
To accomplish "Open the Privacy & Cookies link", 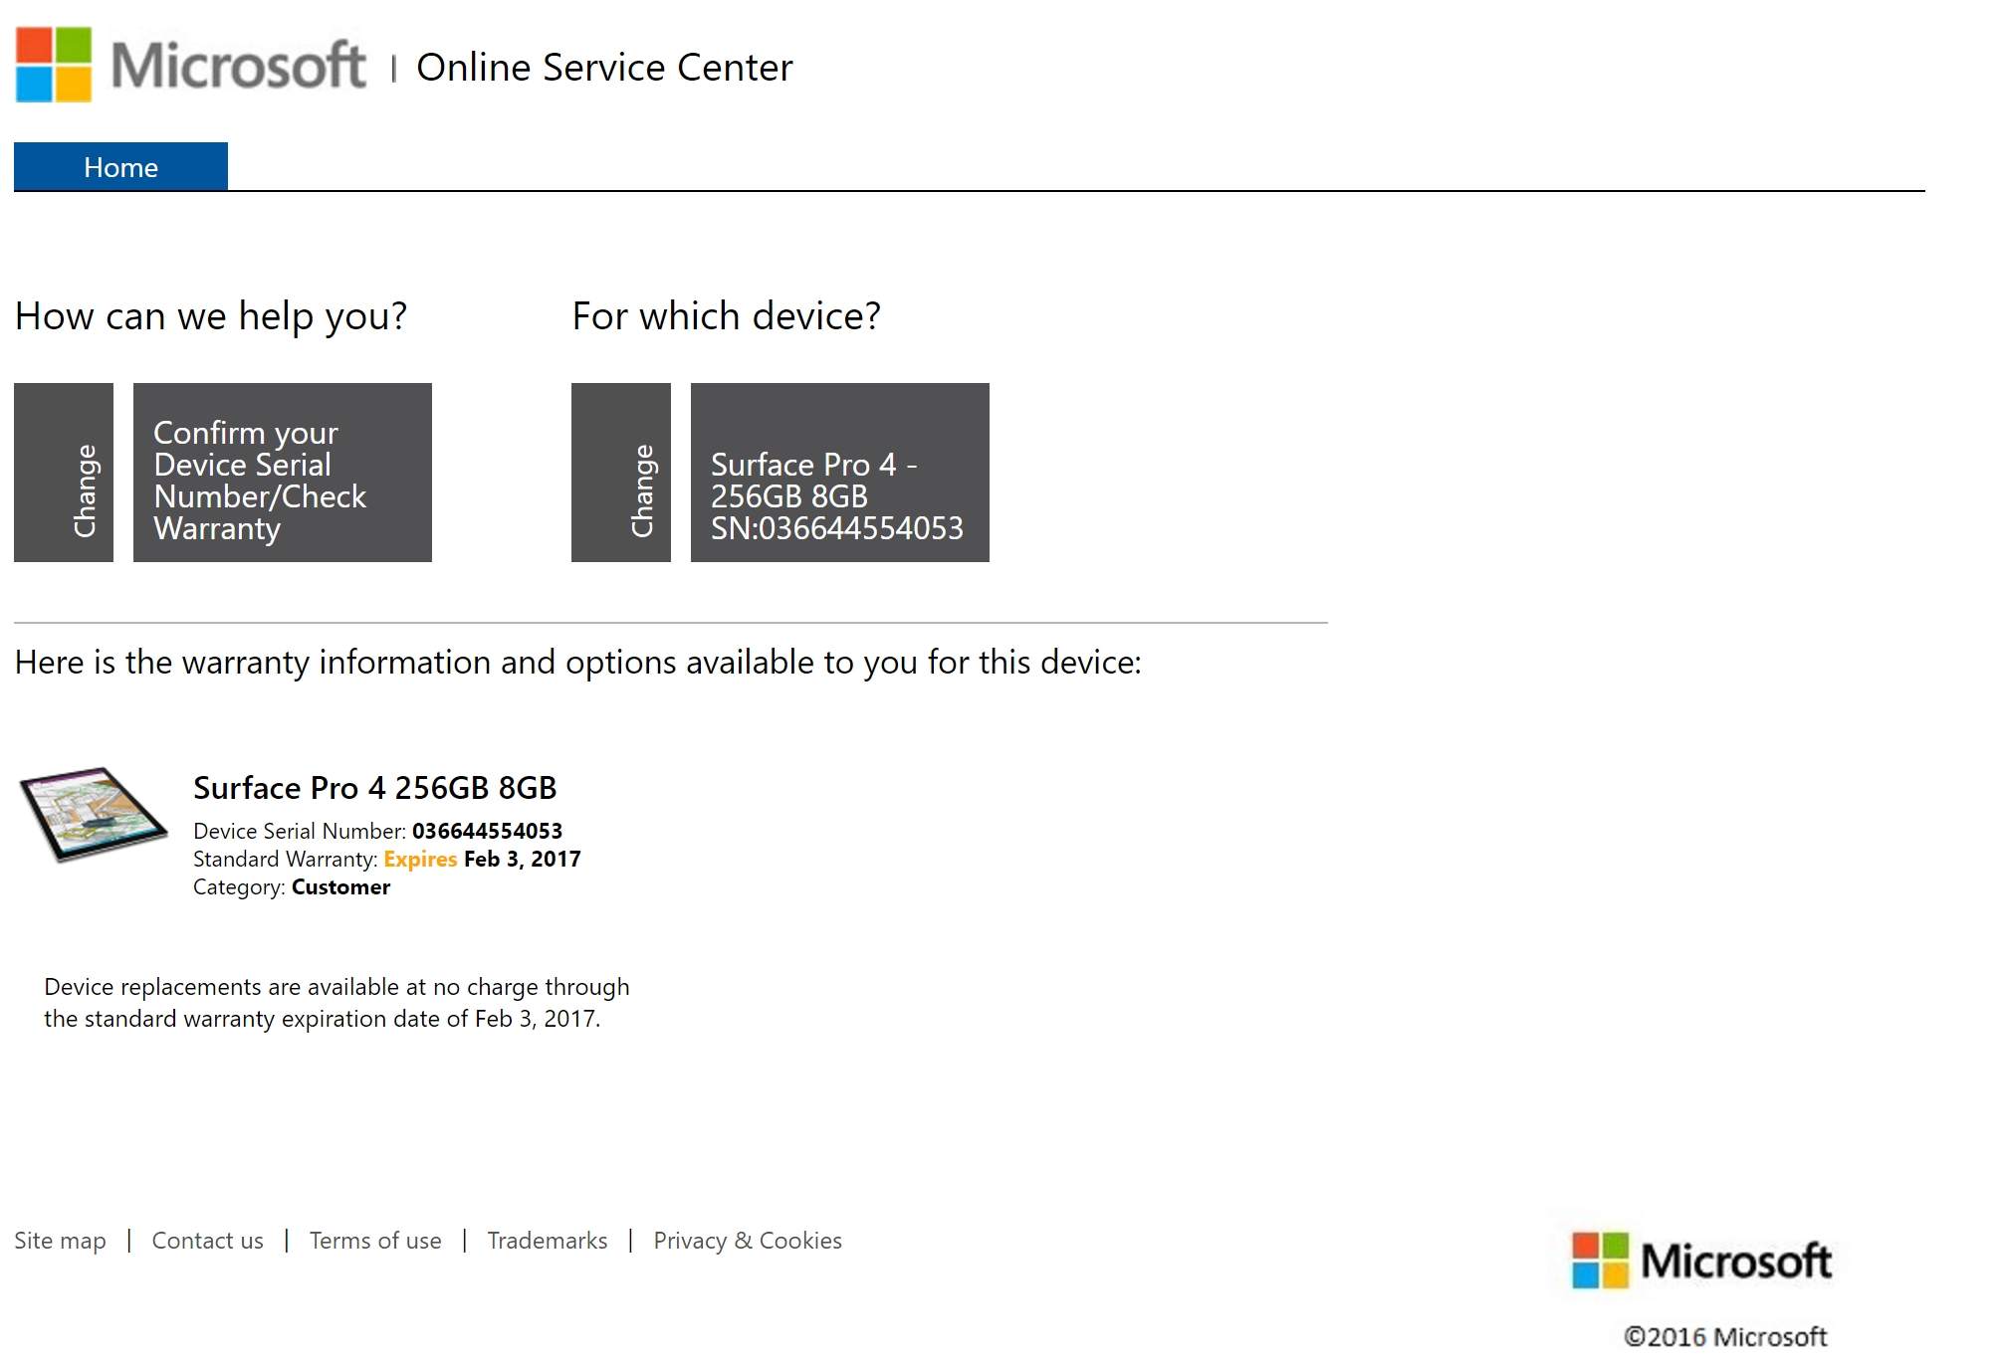I will 748,1241.
